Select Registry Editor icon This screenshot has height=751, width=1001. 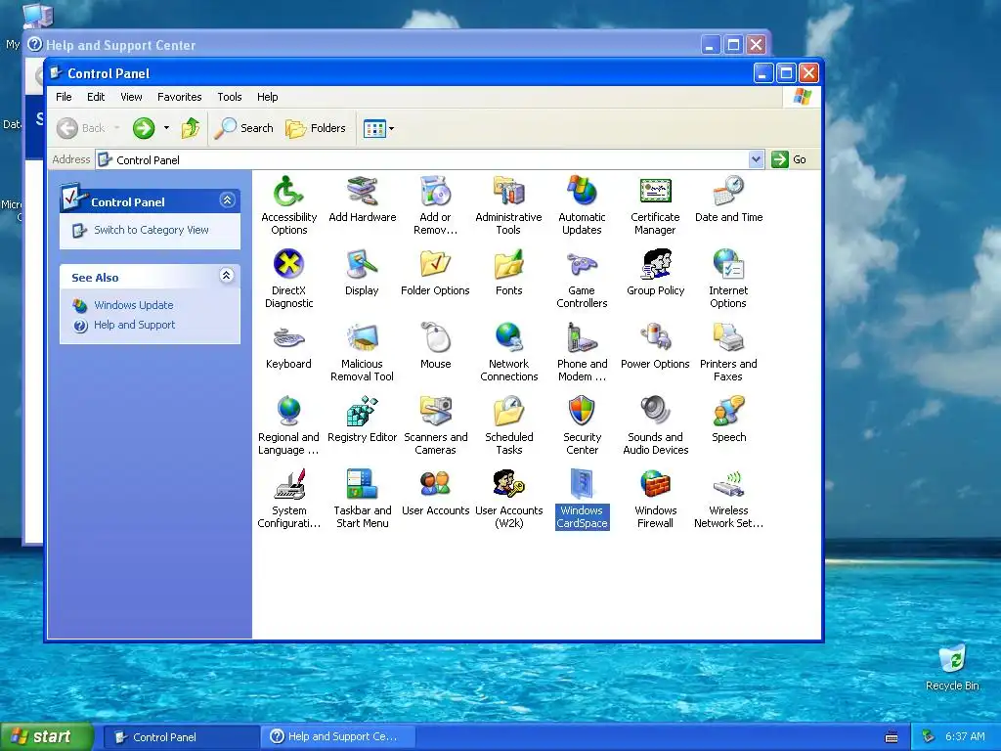point(362,412)
